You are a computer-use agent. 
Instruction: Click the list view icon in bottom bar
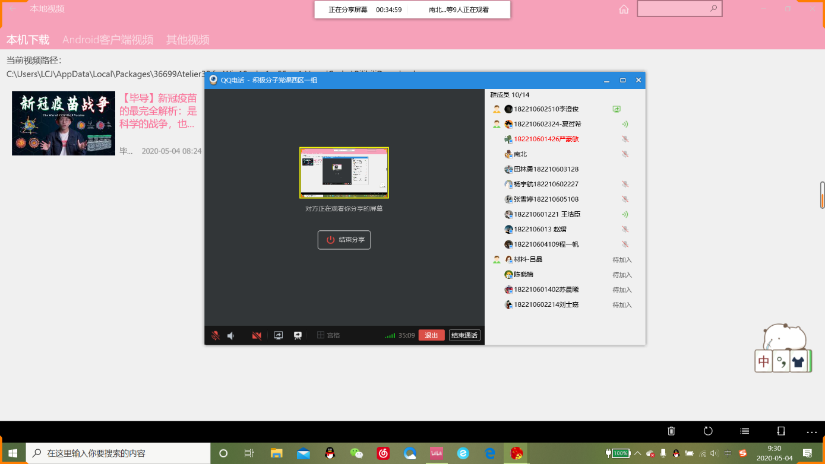[745, 431]
